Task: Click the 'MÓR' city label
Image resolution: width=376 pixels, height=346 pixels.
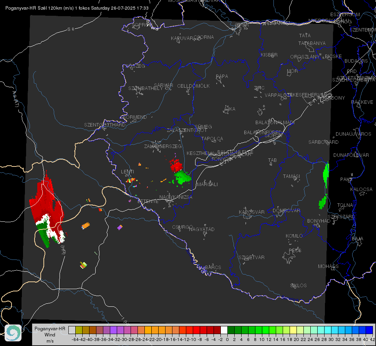Action: click(x=292, y=71)
